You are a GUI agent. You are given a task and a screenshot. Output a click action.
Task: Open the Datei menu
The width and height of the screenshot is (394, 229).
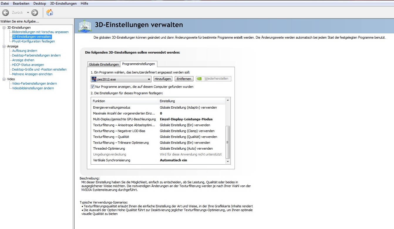coord(5,4)
